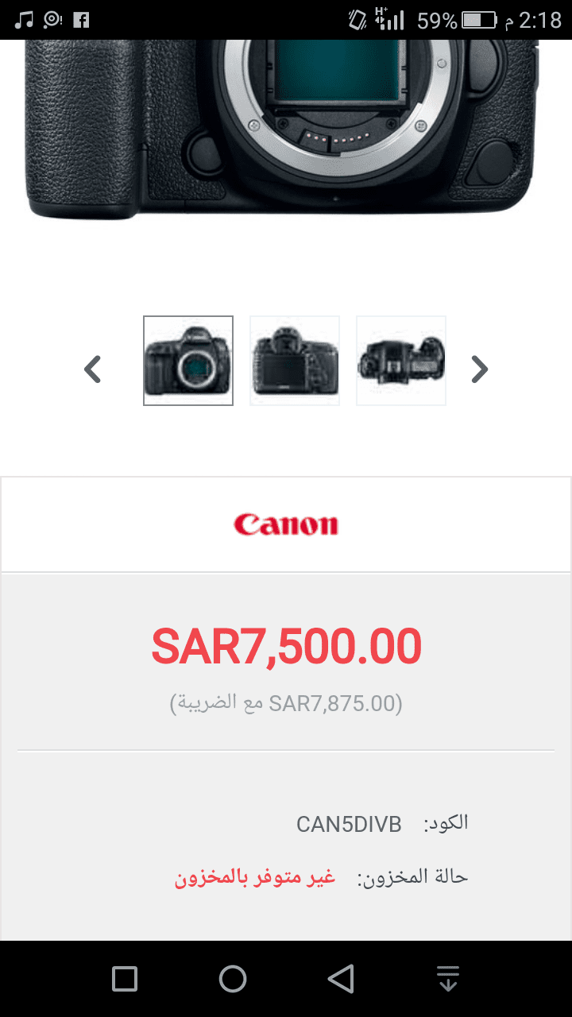Viewport: 572px width, 1017px height.
Task: Tap the next image right chevron
Action: [x=479, y=369]
